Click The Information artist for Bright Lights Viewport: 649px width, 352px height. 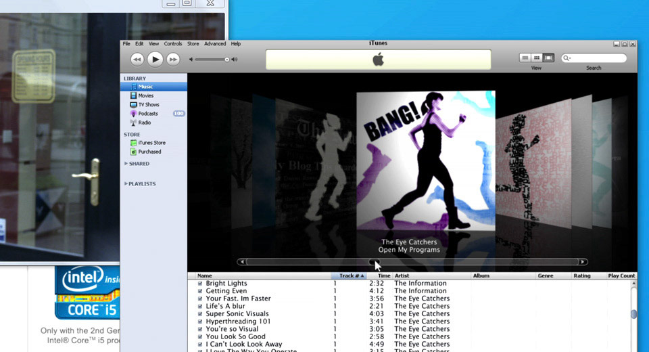click(x=420, y=284)
